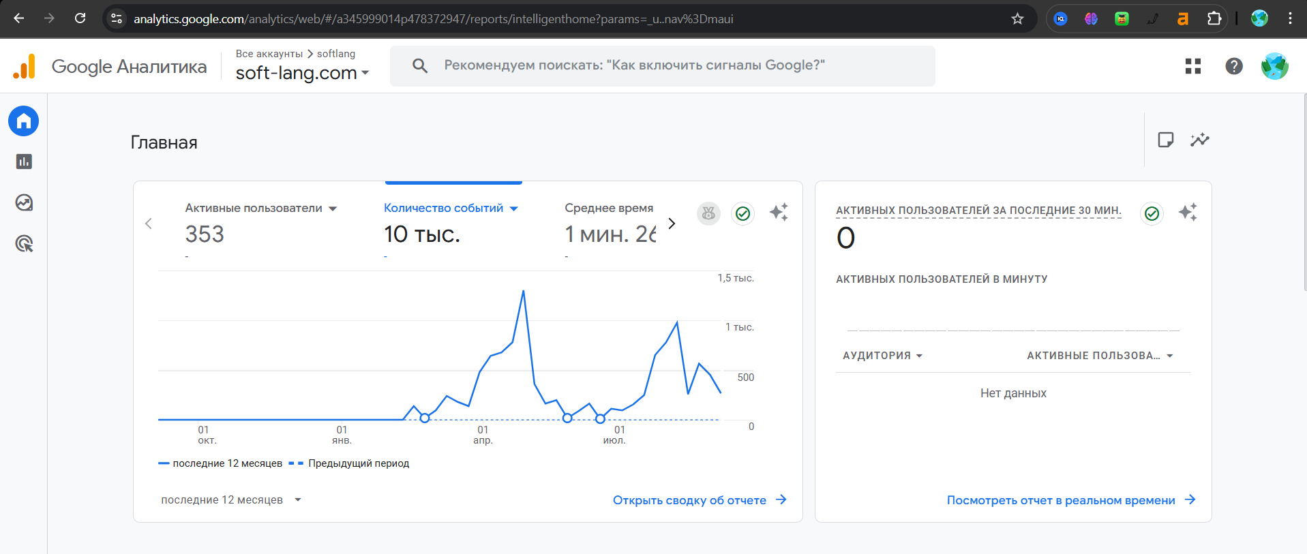Click into the Analytics search field
1307x554 pixels.
pyautogui.click(x=662, y=65)
